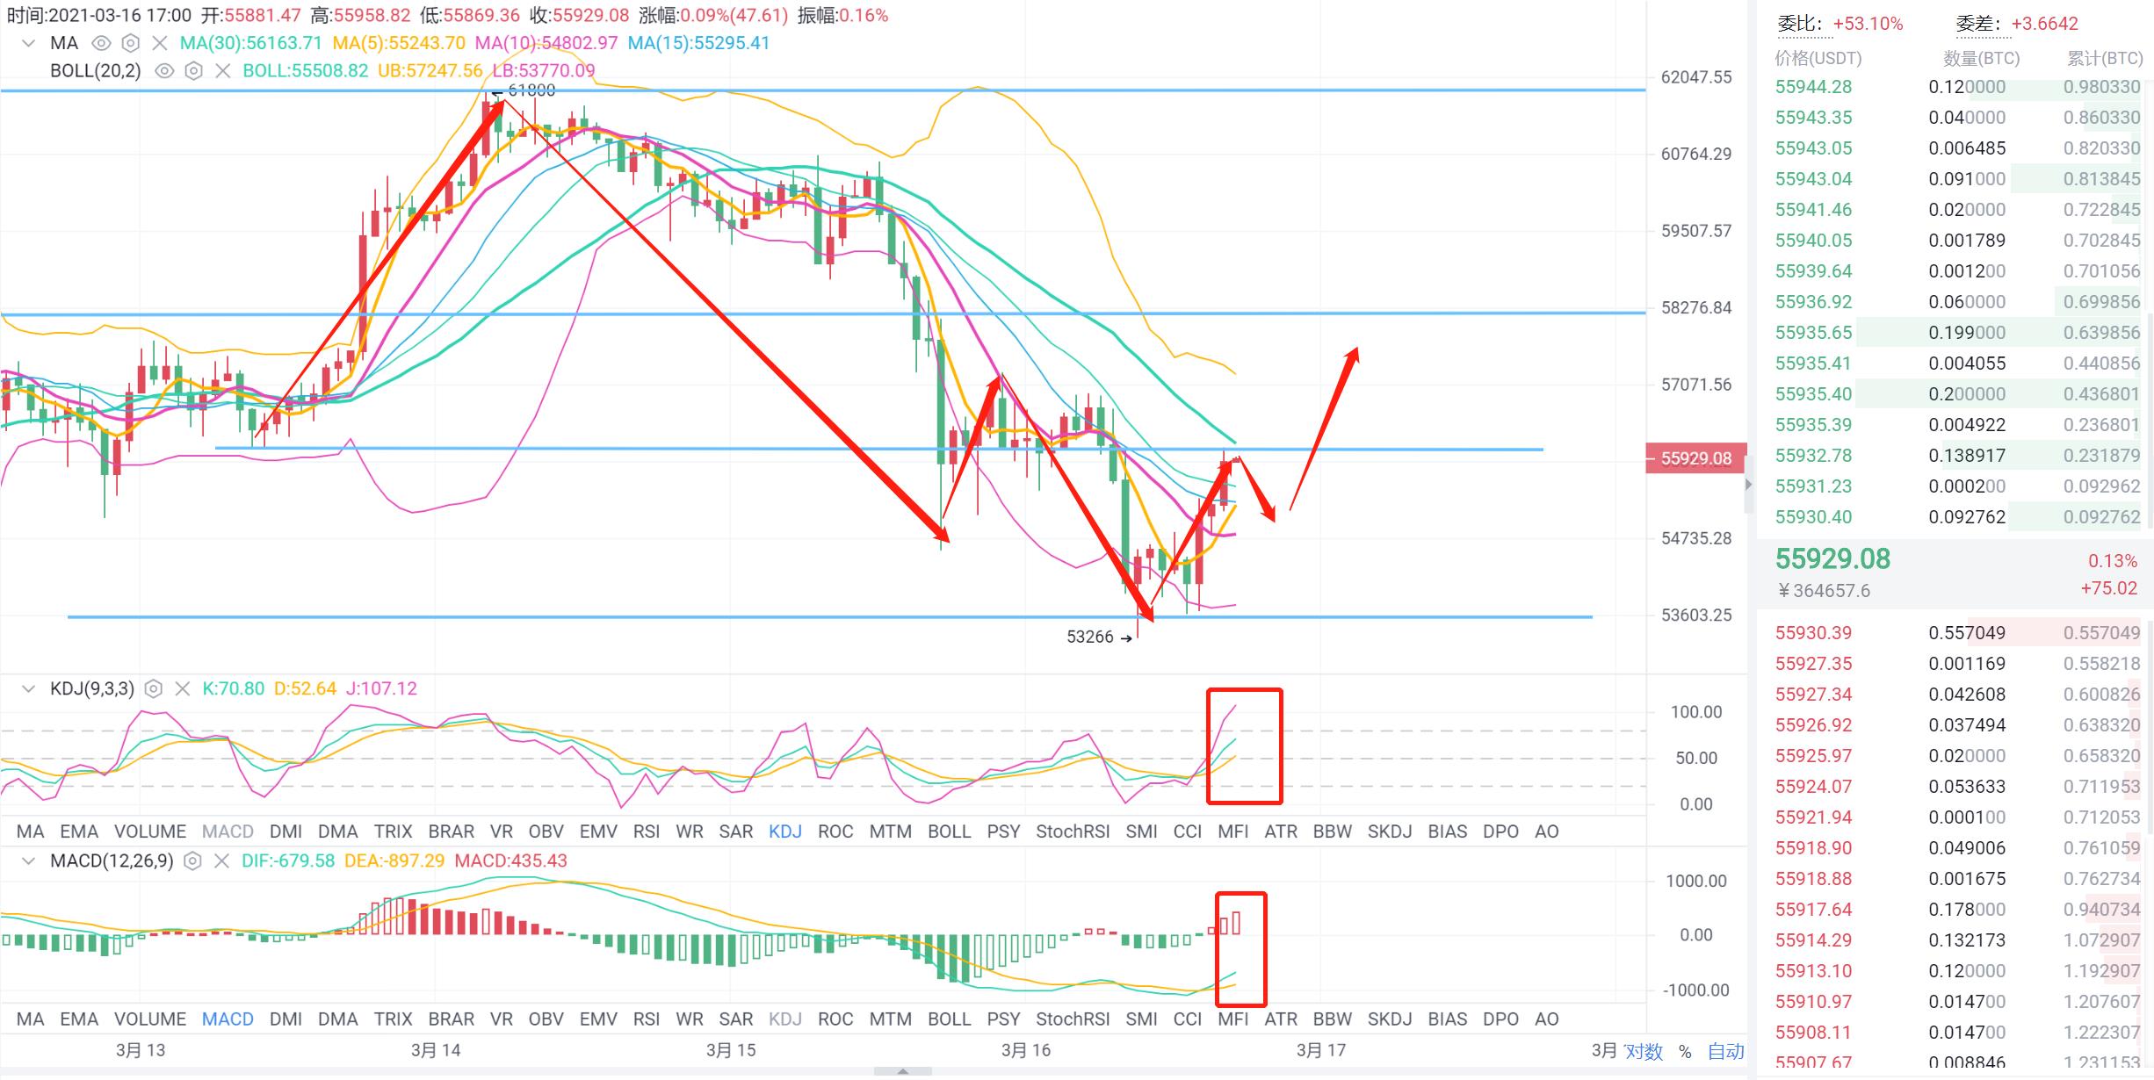
Task: Collapse the MA indicator legend chevron
Action: [29, 43]
